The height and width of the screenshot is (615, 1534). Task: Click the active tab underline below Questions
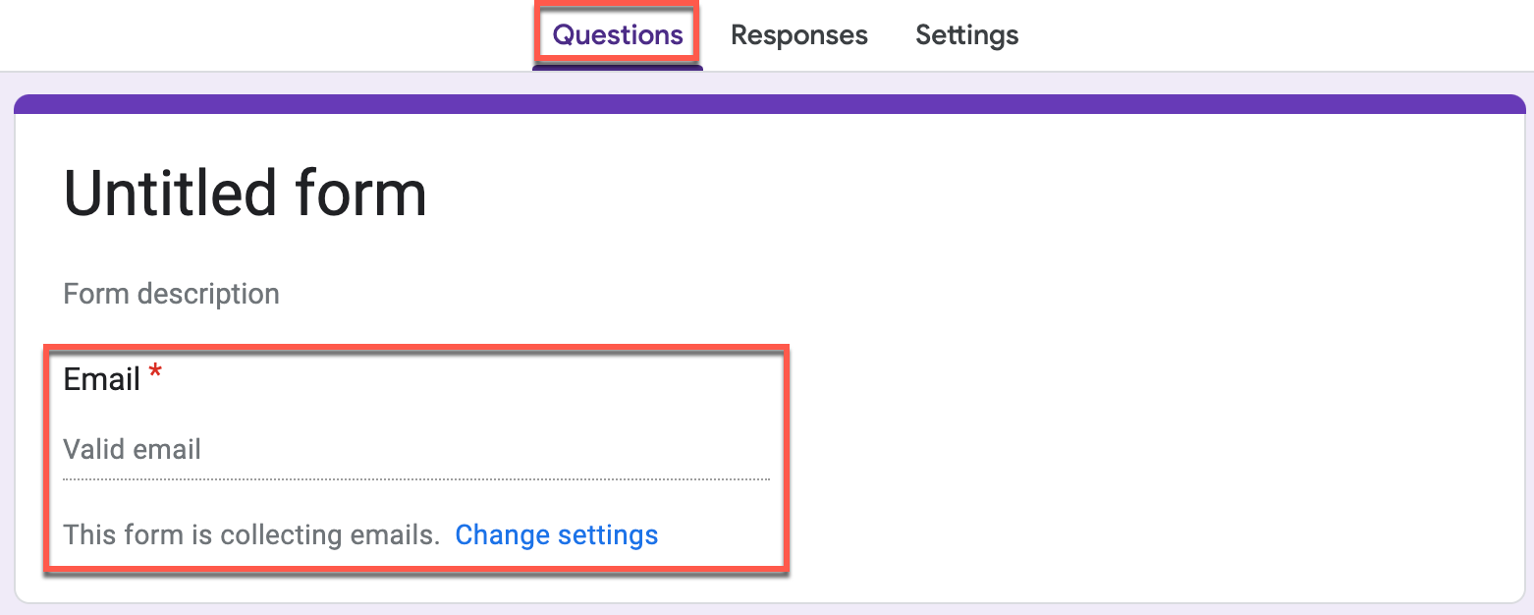[618, 67]
